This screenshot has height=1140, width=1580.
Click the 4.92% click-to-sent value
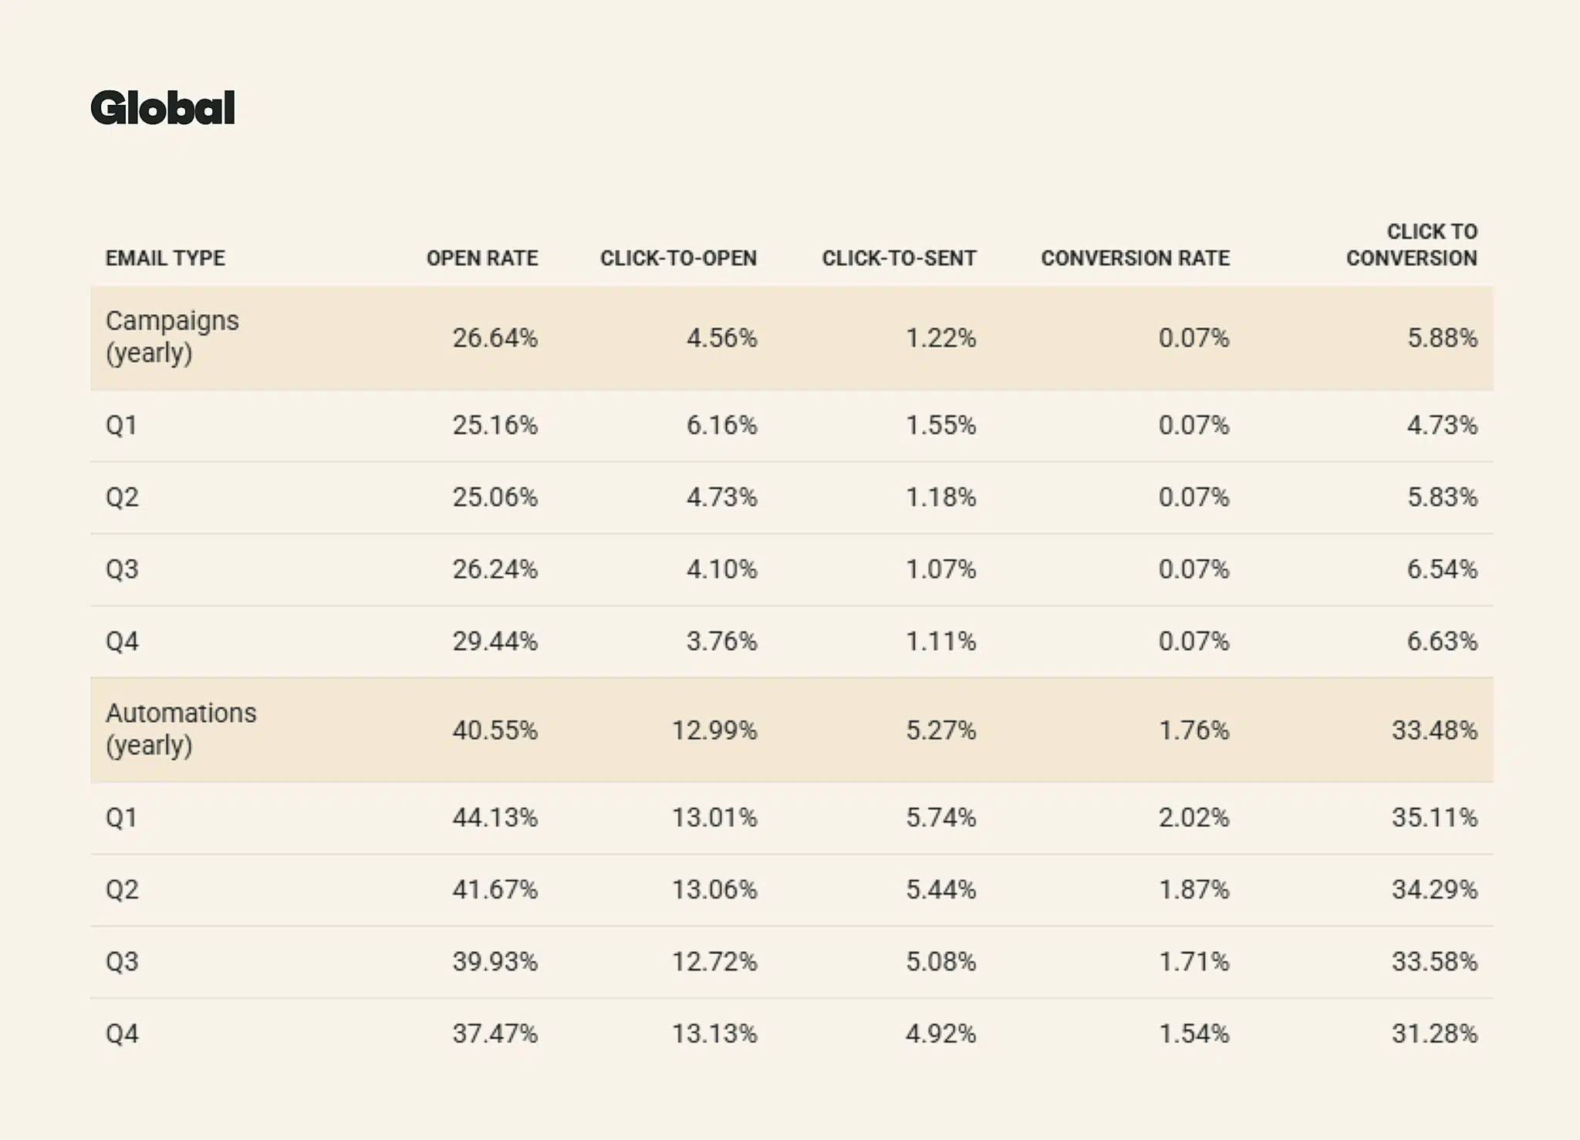pos(940,1034)
